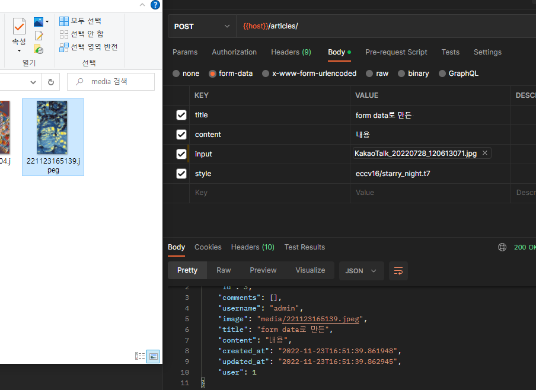Follow the media/221123165139.jpeg link in response
This screenshot has height=390, width=536.
321,319
